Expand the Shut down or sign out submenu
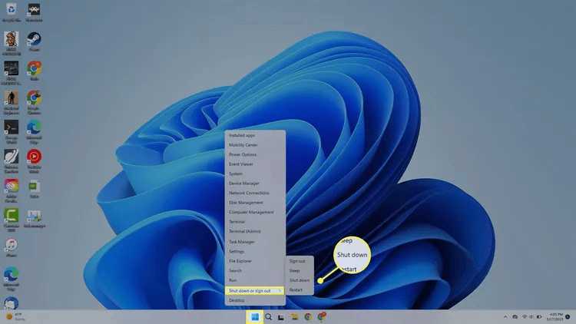The image size is (576, 324). click(x=255, y=290)
